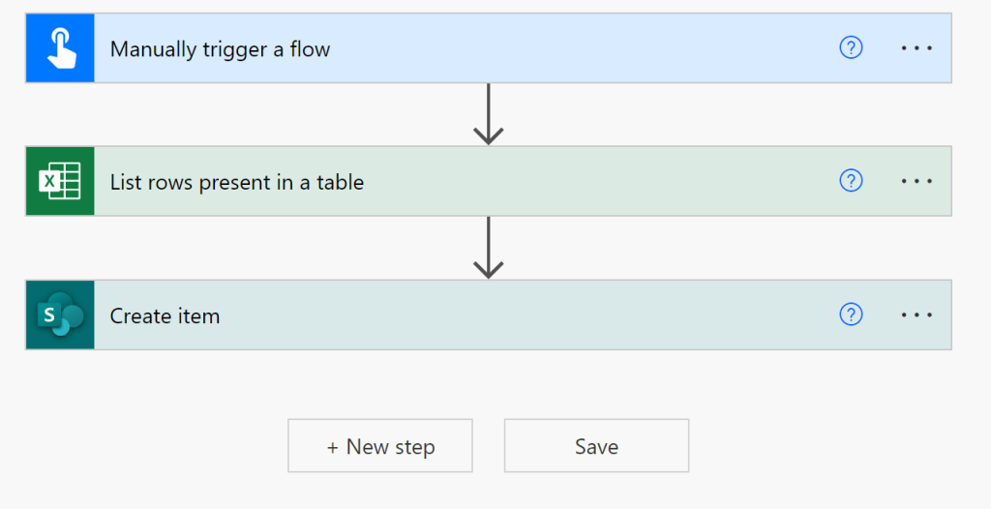Insert a step at the arrow below the trigger
991x509 pixels.
tap(489, 114)
